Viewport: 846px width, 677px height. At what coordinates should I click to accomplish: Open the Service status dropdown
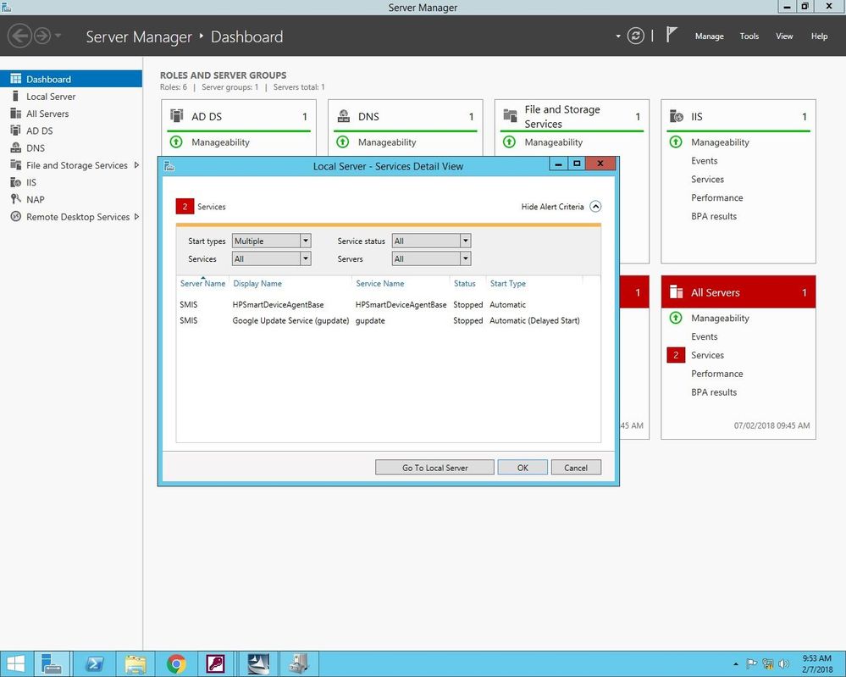coord(431,241)
